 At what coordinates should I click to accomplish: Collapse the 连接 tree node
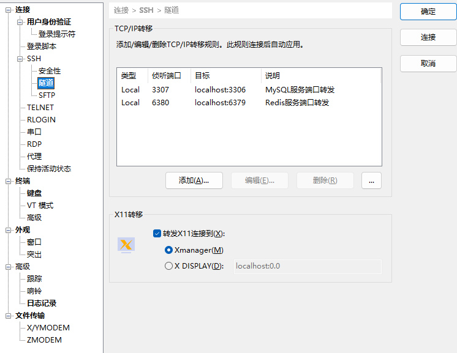point(8,10)
